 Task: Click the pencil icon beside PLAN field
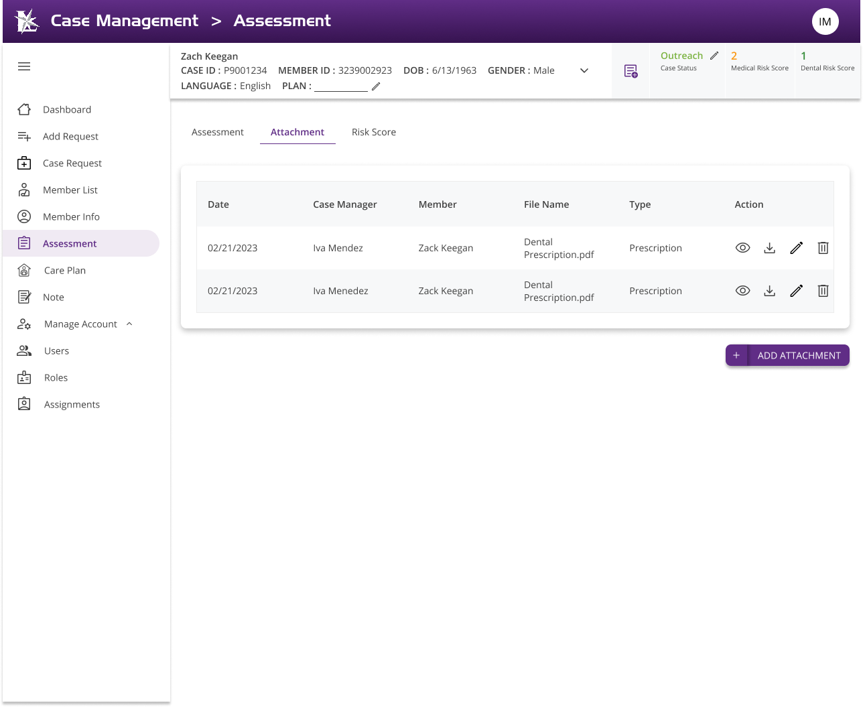tap(376, 86)
